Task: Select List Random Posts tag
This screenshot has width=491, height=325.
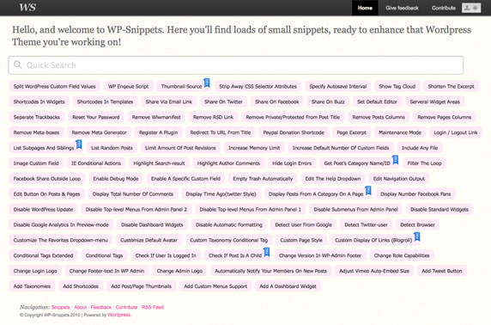Action: pyautogui.click(x=112, y=148)
